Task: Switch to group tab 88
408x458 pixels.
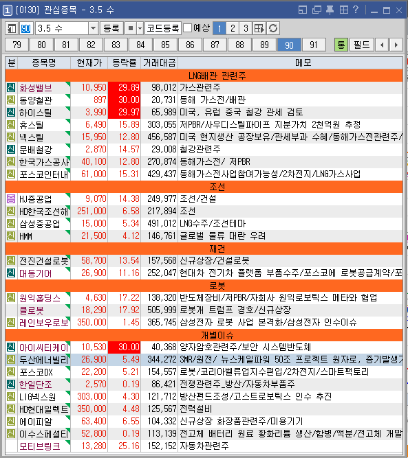Action: tap(239, 45)
